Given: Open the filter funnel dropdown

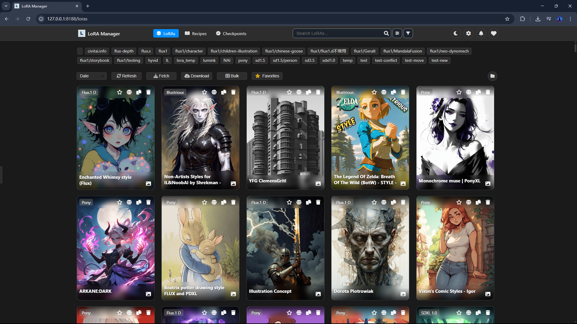Looking at the screenshot, I should click(408, 33).
